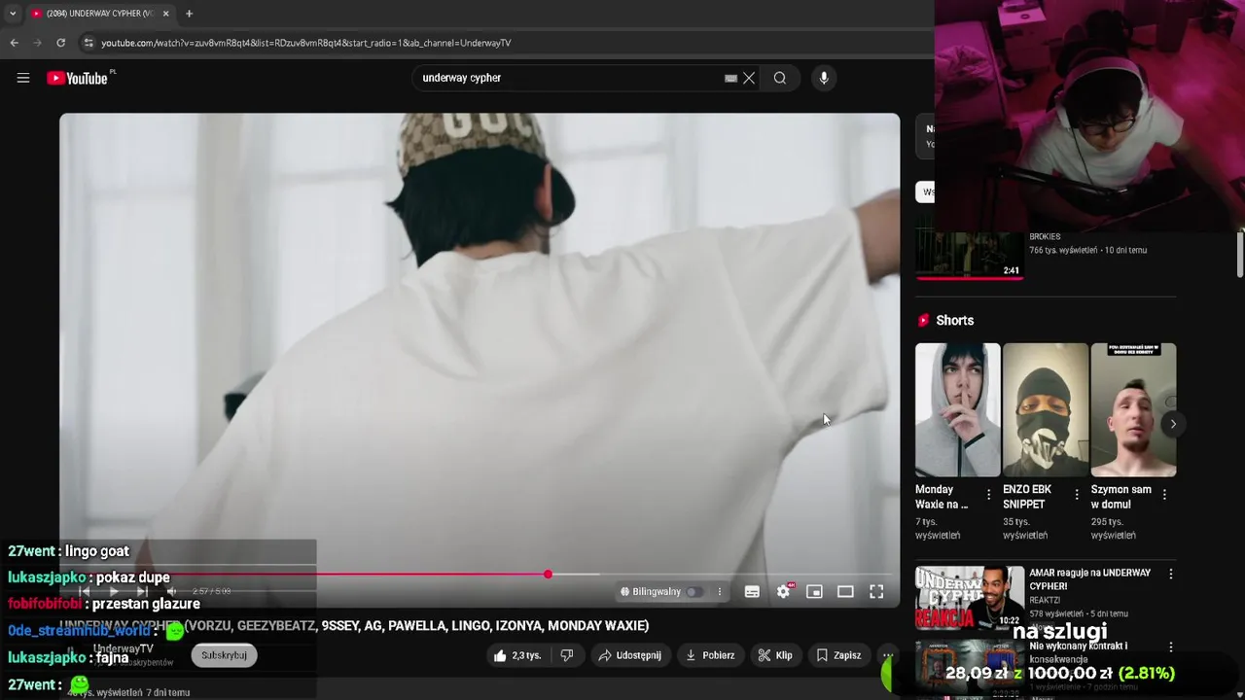Image resolution: width=1245 pixels, height=700 pixels.
Task: Like the video with thumbs up
Action: click(x=516, y=655)
